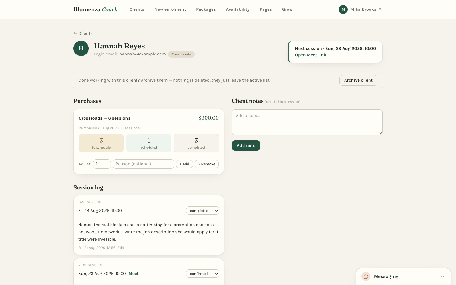This screenshot has width=456, height=285.
Task: Go to New enrolment page
Action: pyautogui.click(x=170, y=9)
